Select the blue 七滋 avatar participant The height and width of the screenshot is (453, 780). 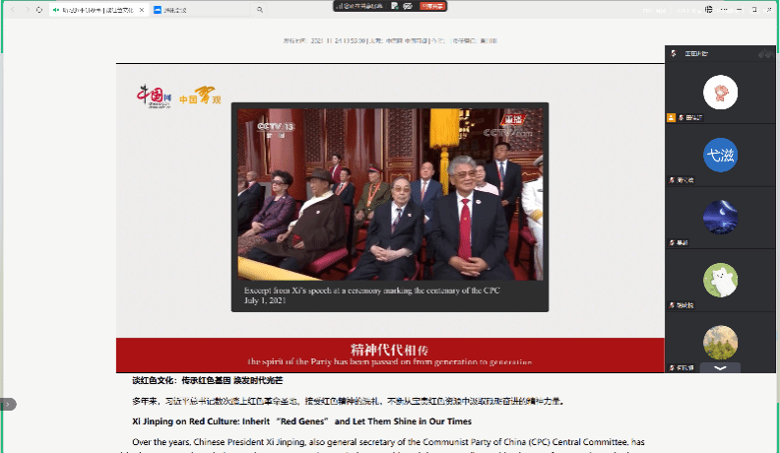pos(720,155)
